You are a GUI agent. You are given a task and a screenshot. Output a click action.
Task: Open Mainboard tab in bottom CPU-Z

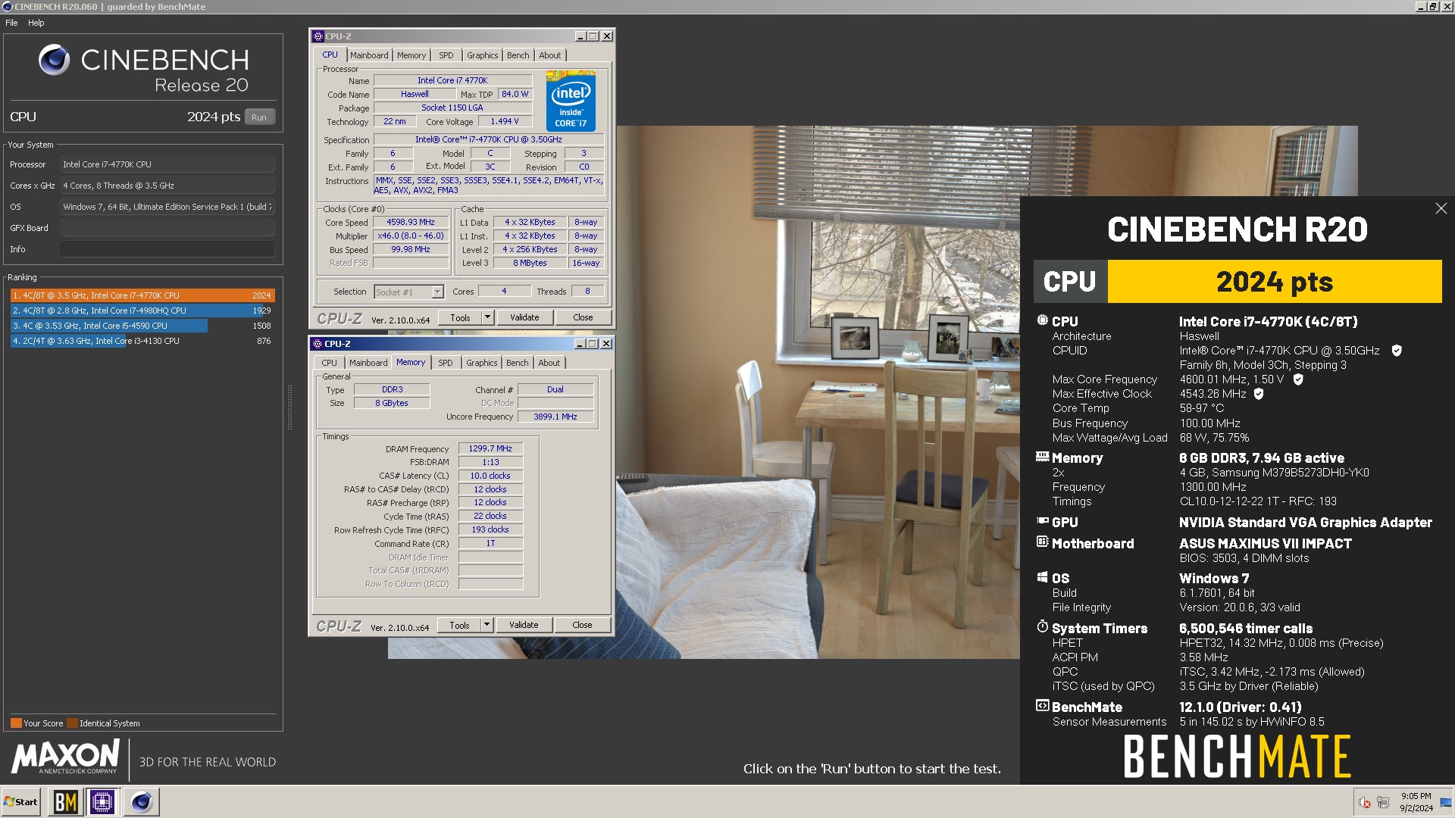(x=368, y=363)
